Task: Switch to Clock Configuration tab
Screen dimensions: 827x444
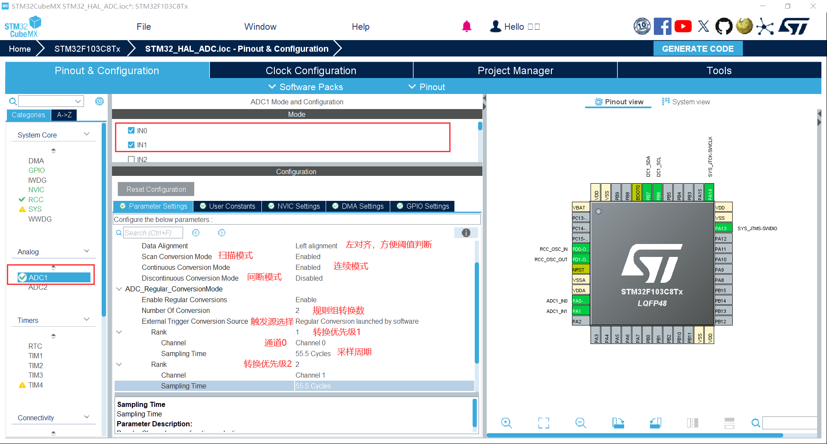Action: coord(311,70)
